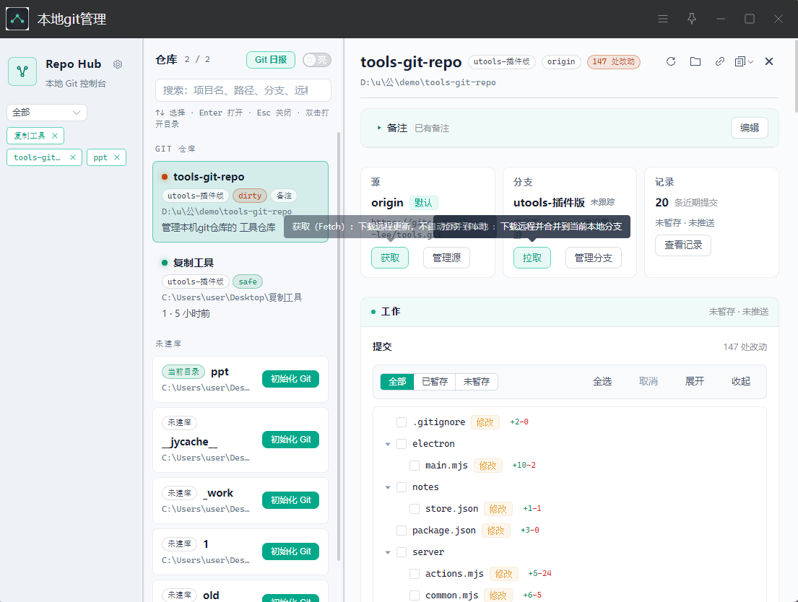Focus the repository search field
The image size is (798, 602).
[243, 90]
